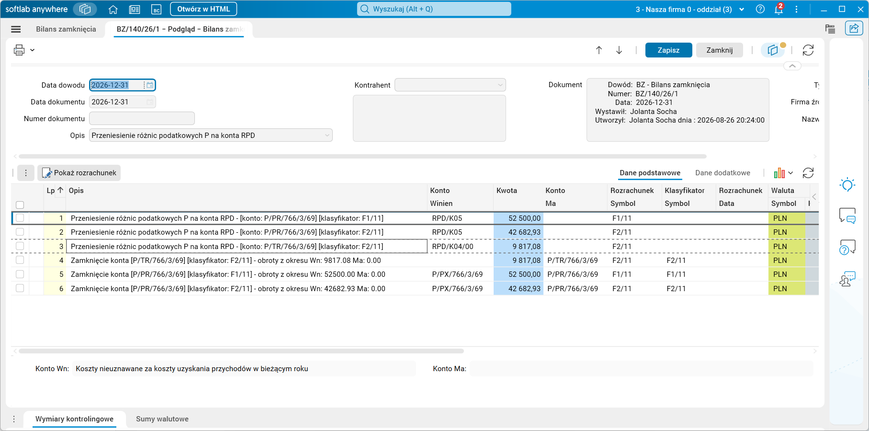Open the Sumy walutowe tab

click(162, 419)
